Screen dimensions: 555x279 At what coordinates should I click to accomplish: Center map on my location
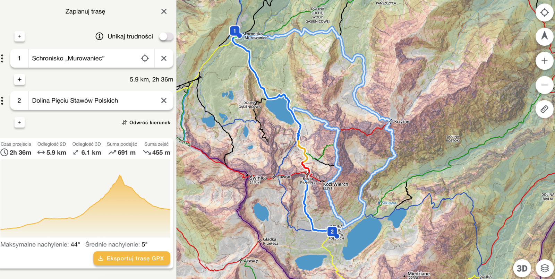tap(544, 12)
